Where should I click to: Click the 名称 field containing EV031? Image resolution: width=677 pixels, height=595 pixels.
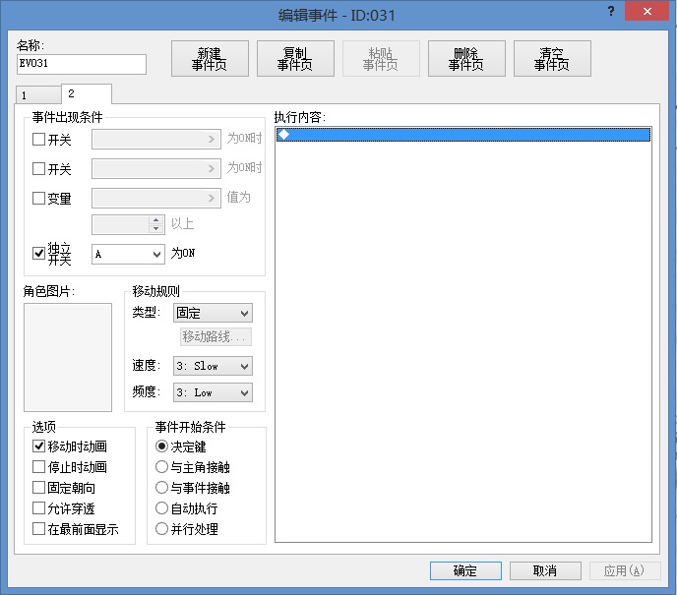[82, 64]
